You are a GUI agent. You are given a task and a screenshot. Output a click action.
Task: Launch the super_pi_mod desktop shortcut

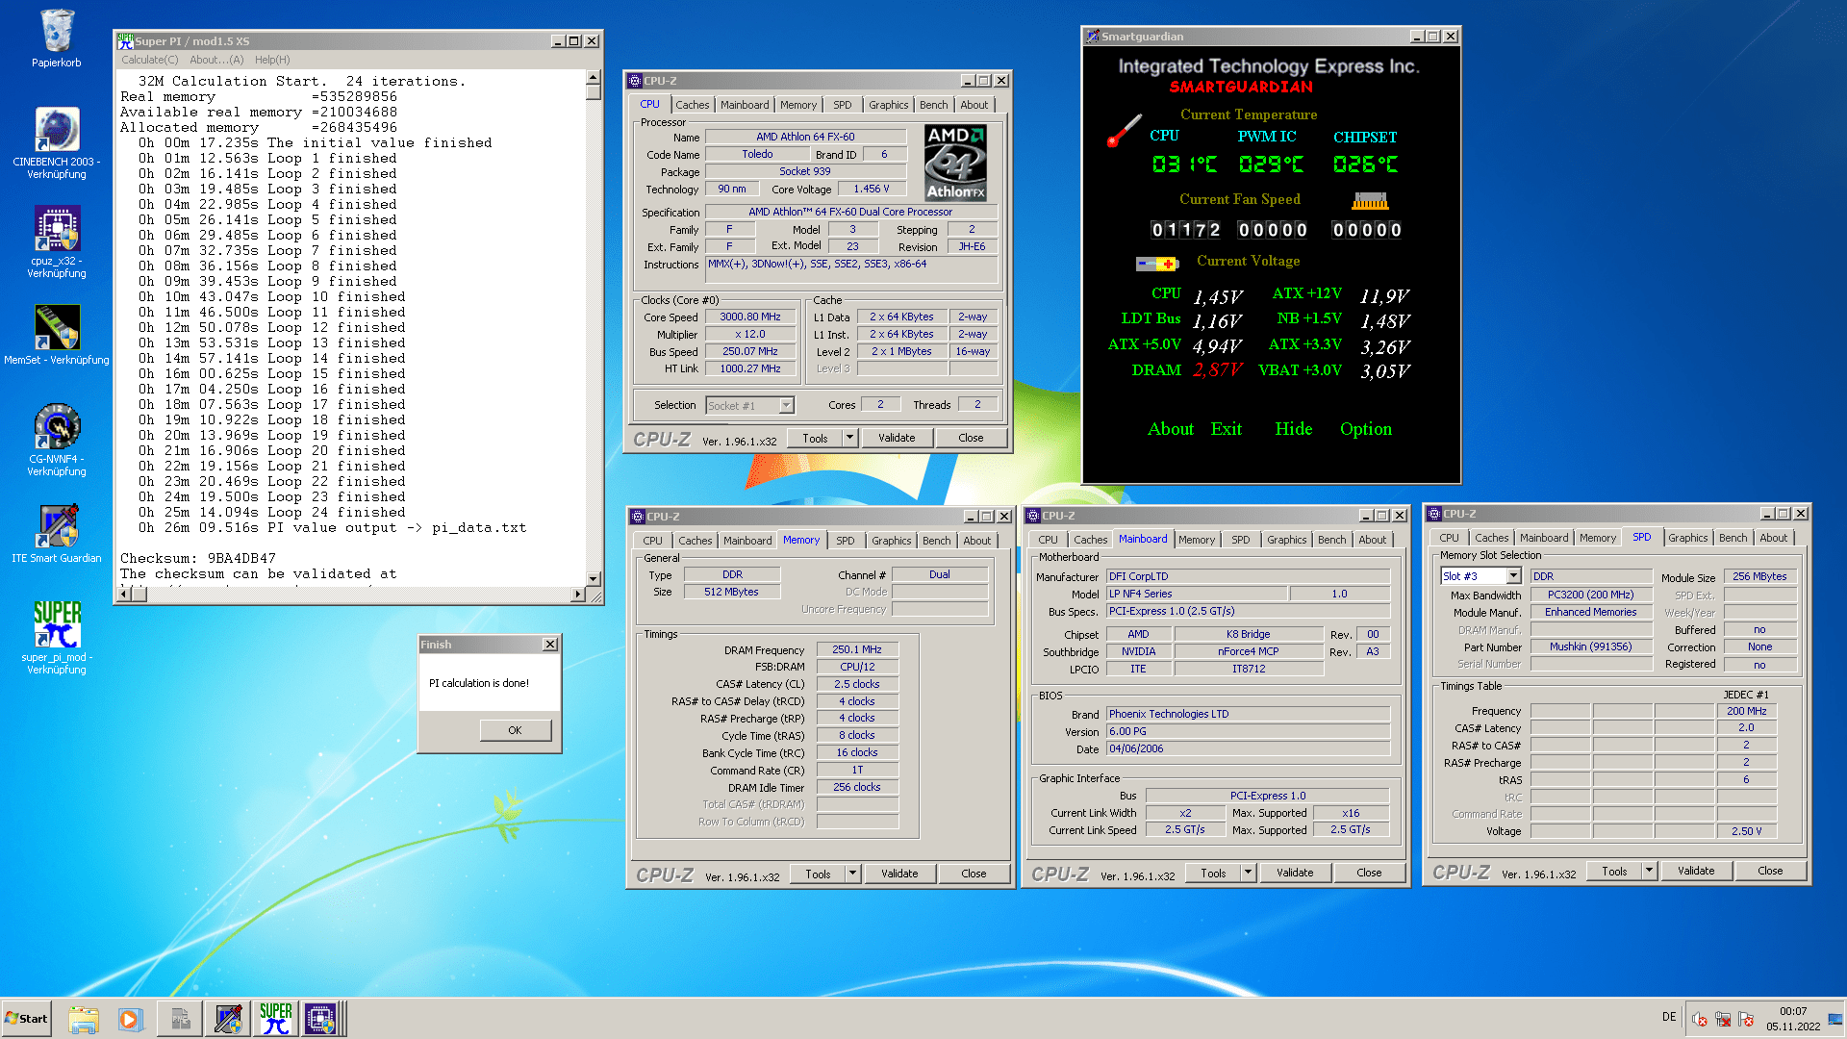click(57, 637)
